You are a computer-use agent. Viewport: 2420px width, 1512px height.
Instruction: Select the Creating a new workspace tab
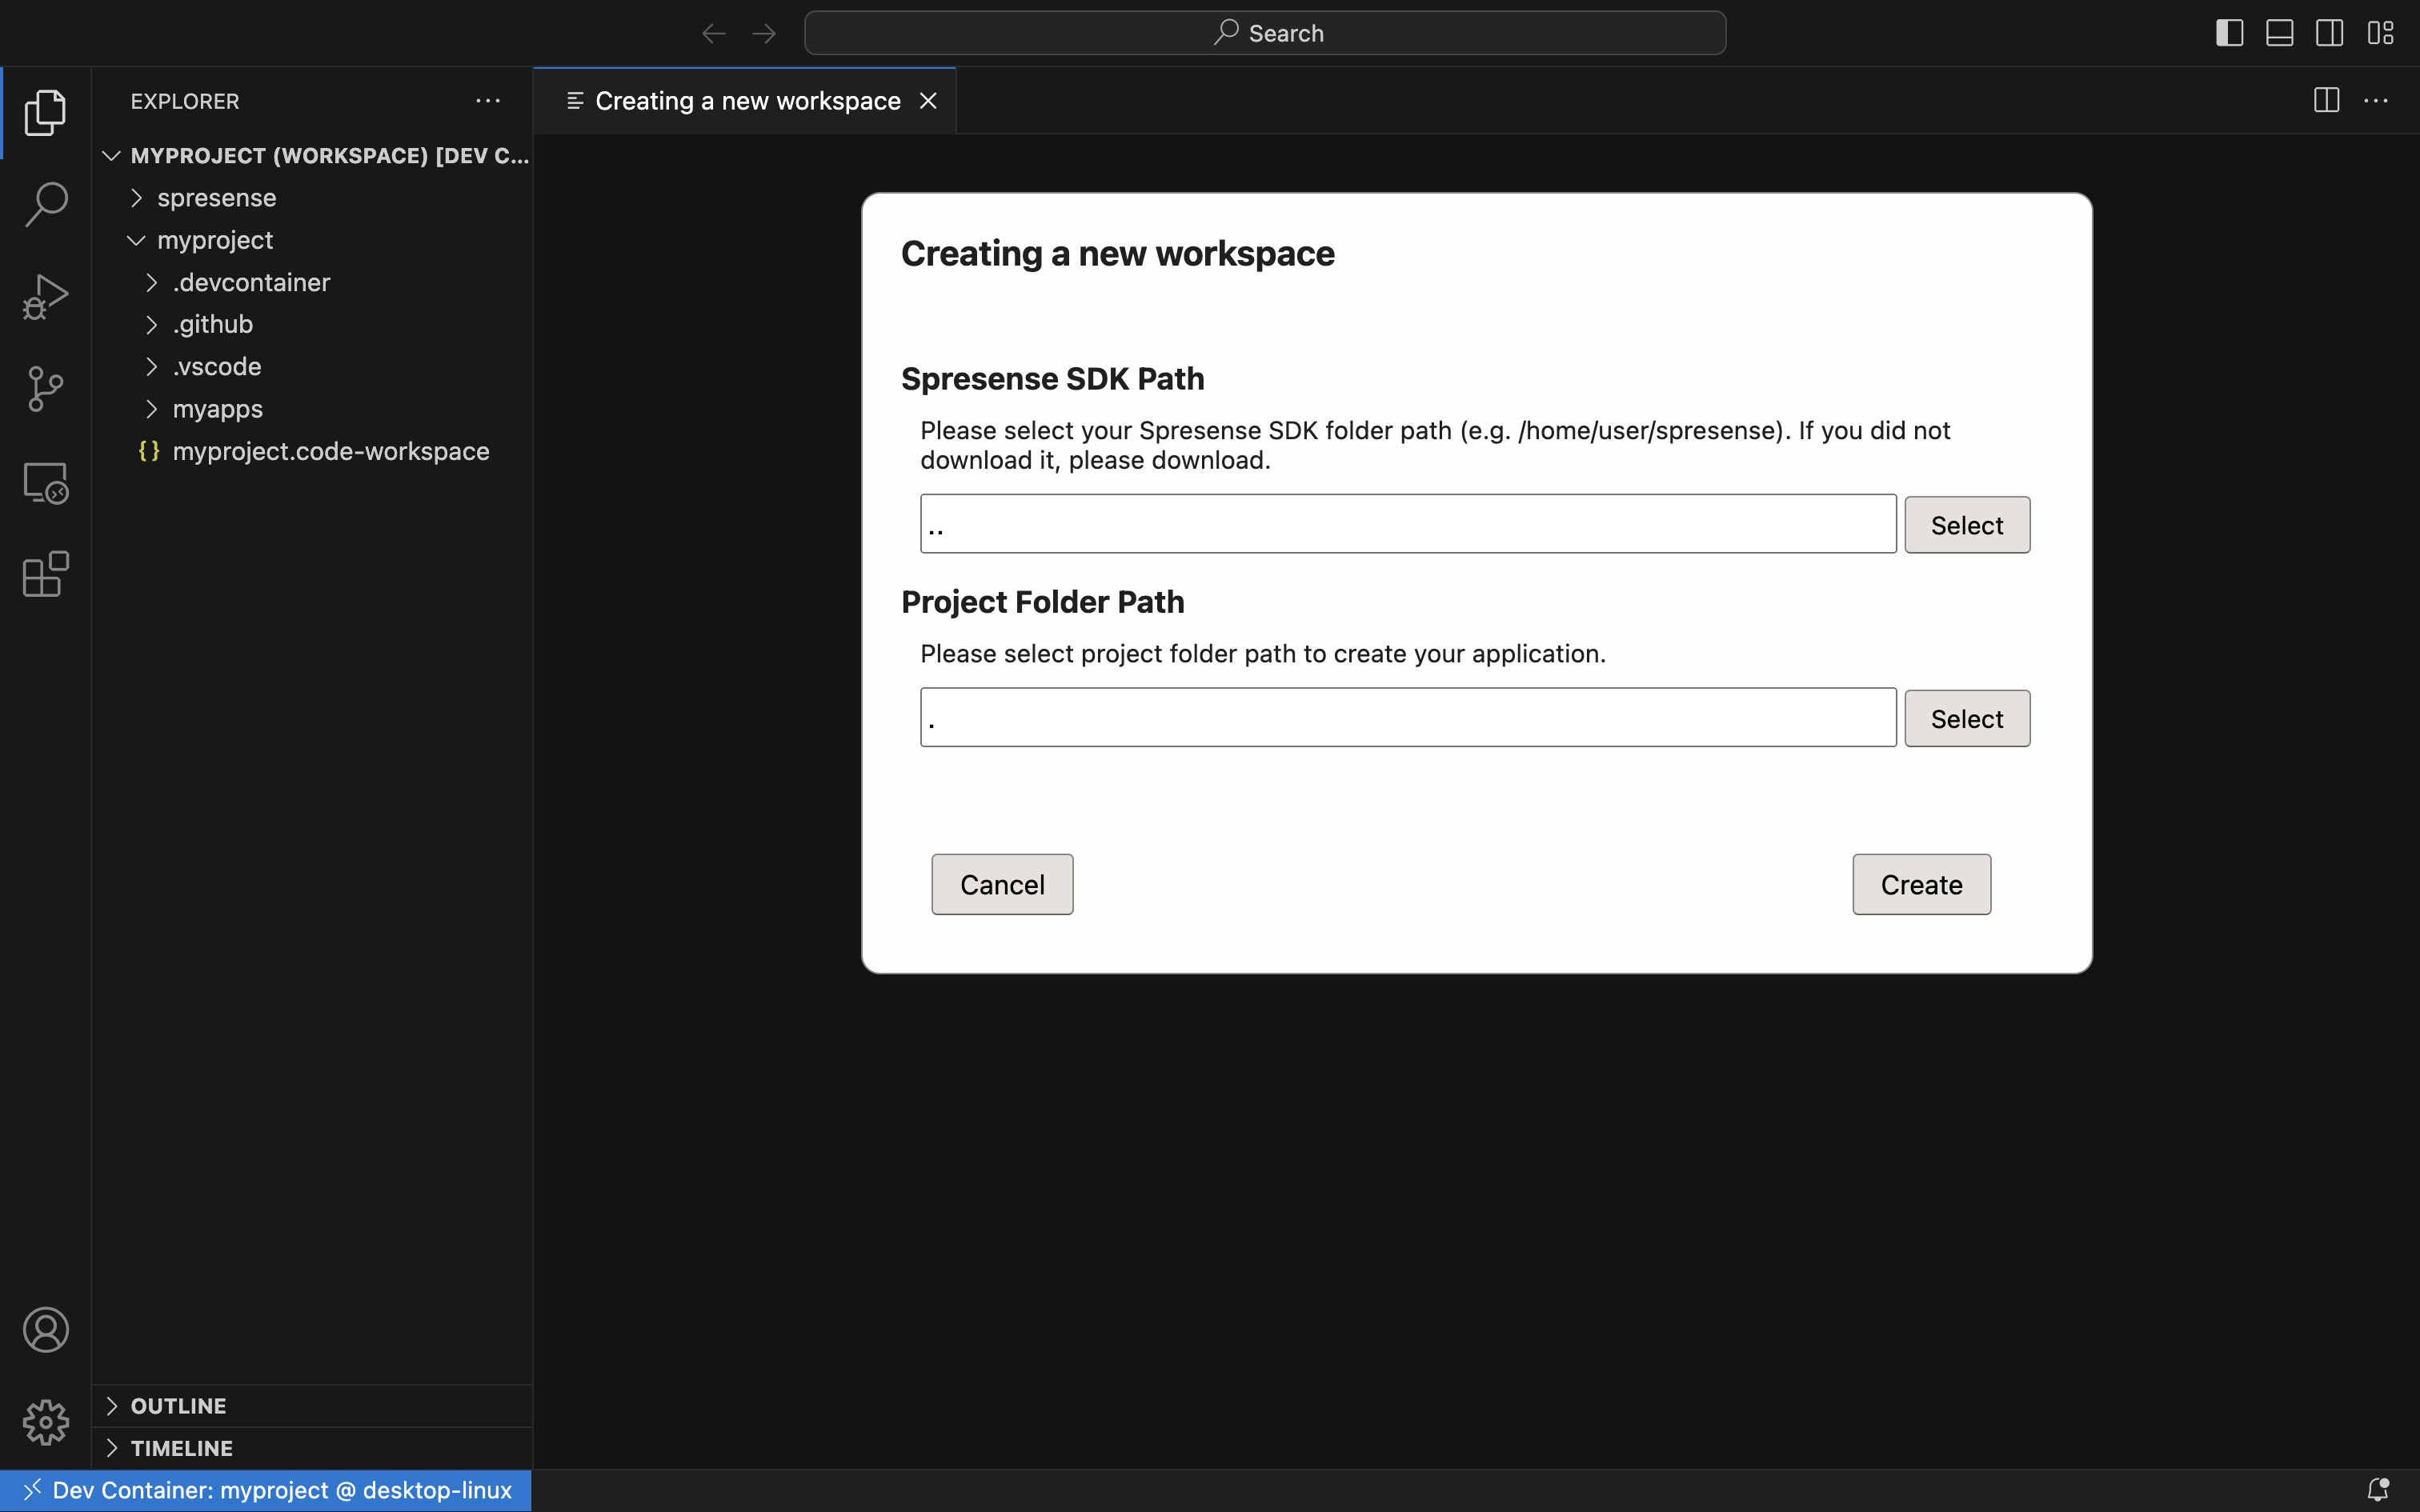pos(745,100)
